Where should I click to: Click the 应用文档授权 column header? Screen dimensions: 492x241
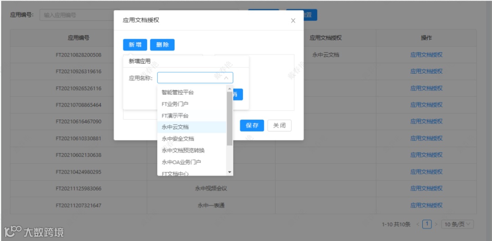click(325, 38)
